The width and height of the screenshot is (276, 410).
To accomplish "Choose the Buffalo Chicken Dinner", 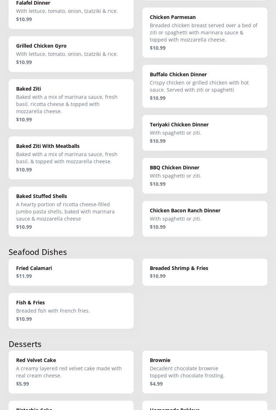I will (205, 86).
